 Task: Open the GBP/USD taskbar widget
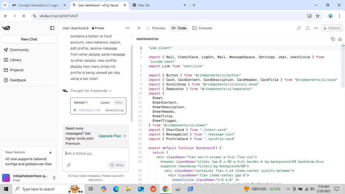(x=262, y=189)
